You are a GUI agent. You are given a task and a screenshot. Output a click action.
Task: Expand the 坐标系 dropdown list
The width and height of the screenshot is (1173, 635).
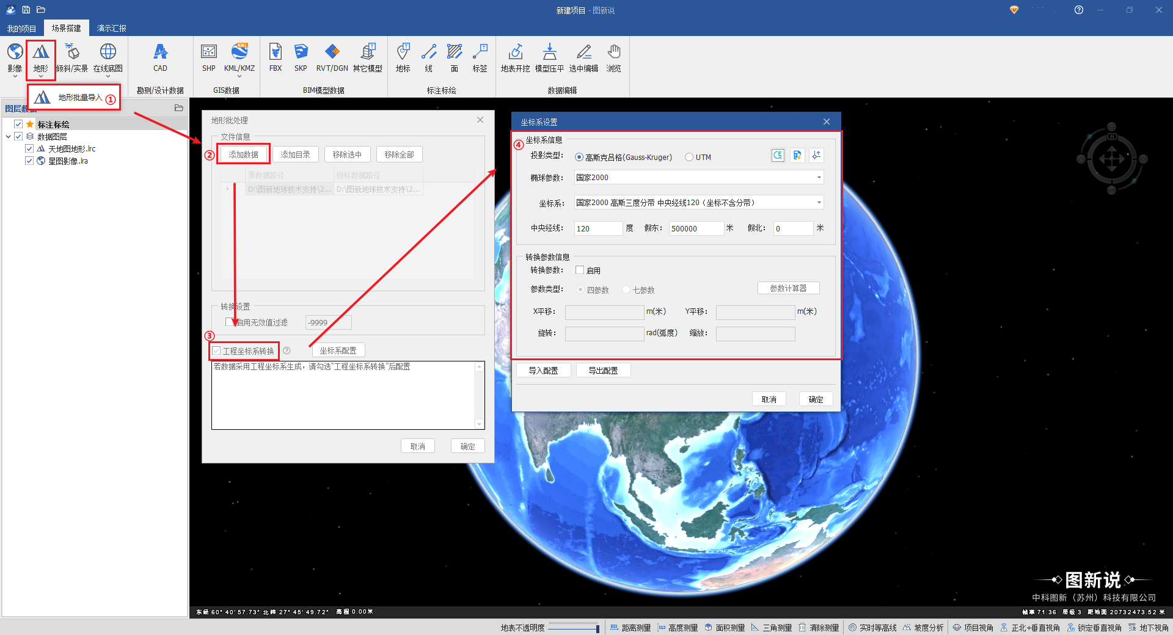[819, 203]
